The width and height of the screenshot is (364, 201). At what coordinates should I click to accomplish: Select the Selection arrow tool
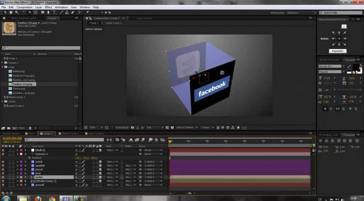pos(5,13)
